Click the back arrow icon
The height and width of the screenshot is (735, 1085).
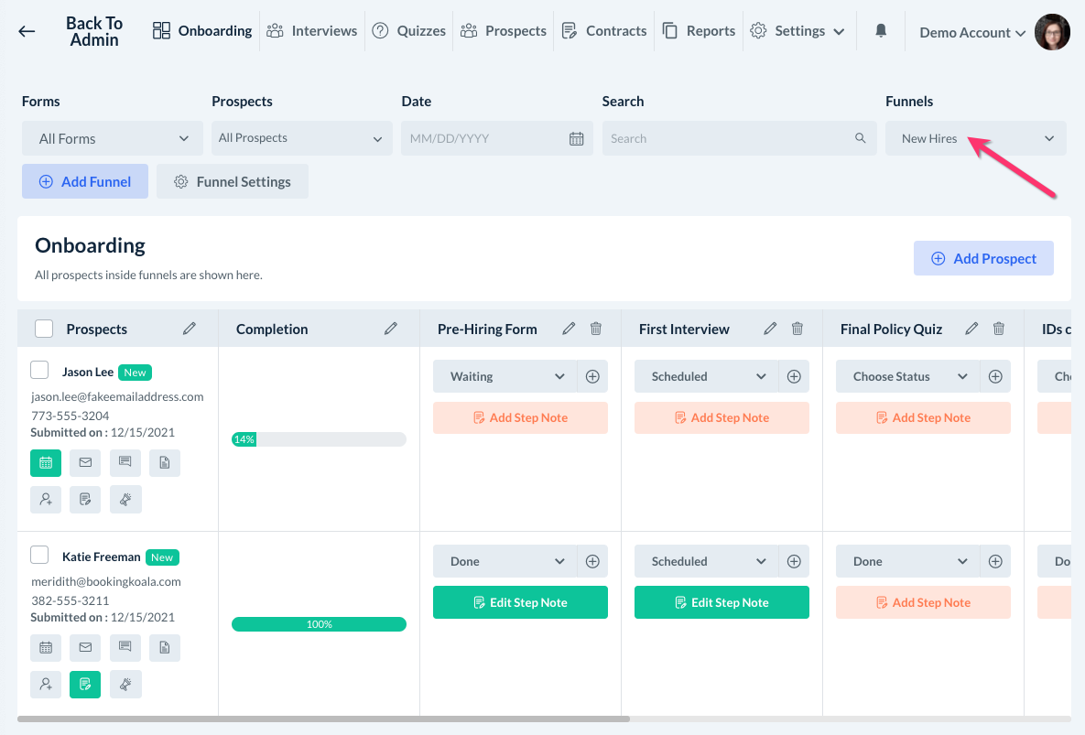pyautogui.click(x=27, y=31)
